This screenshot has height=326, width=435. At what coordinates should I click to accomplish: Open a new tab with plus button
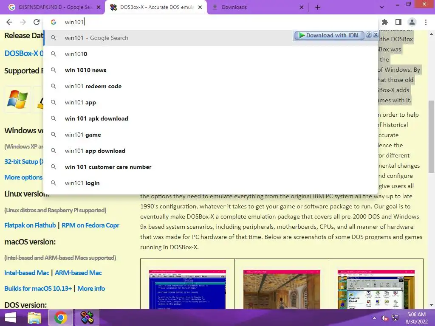318,7
